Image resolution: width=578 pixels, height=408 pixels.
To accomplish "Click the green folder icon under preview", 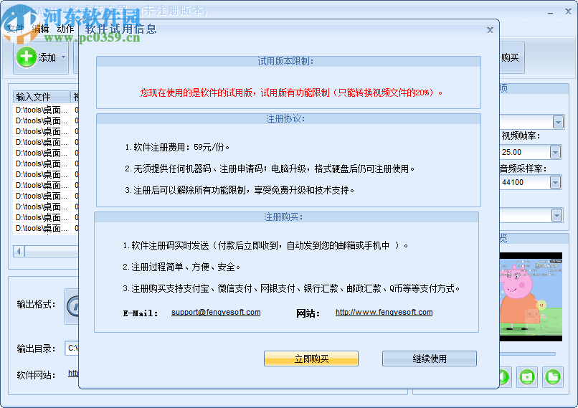I will click(553, 377).
